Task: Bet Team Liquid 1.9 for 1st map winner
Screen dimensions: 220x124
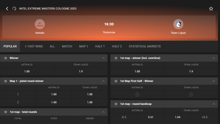Action: click(191, 71)
